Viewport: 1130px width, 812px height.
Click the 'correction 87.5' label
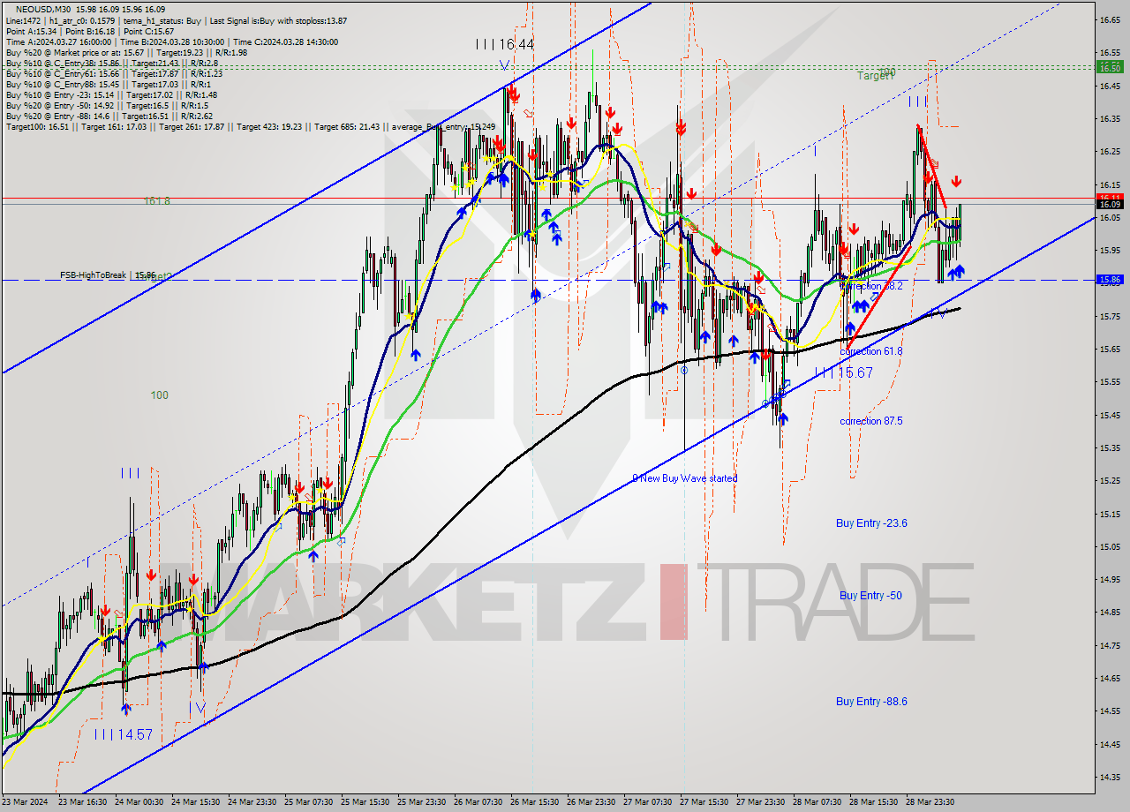(x=871, y=421)
